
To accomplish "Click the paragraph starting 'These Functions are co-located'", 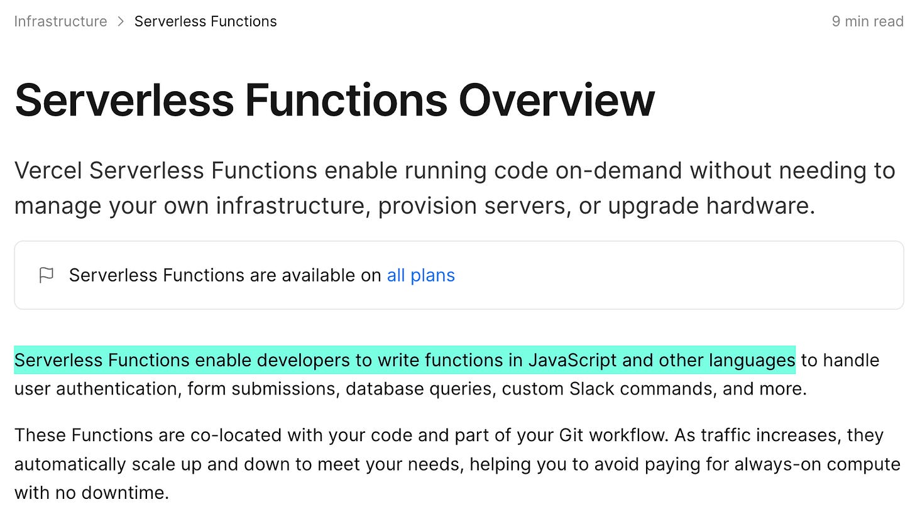I will click(457, 464).
